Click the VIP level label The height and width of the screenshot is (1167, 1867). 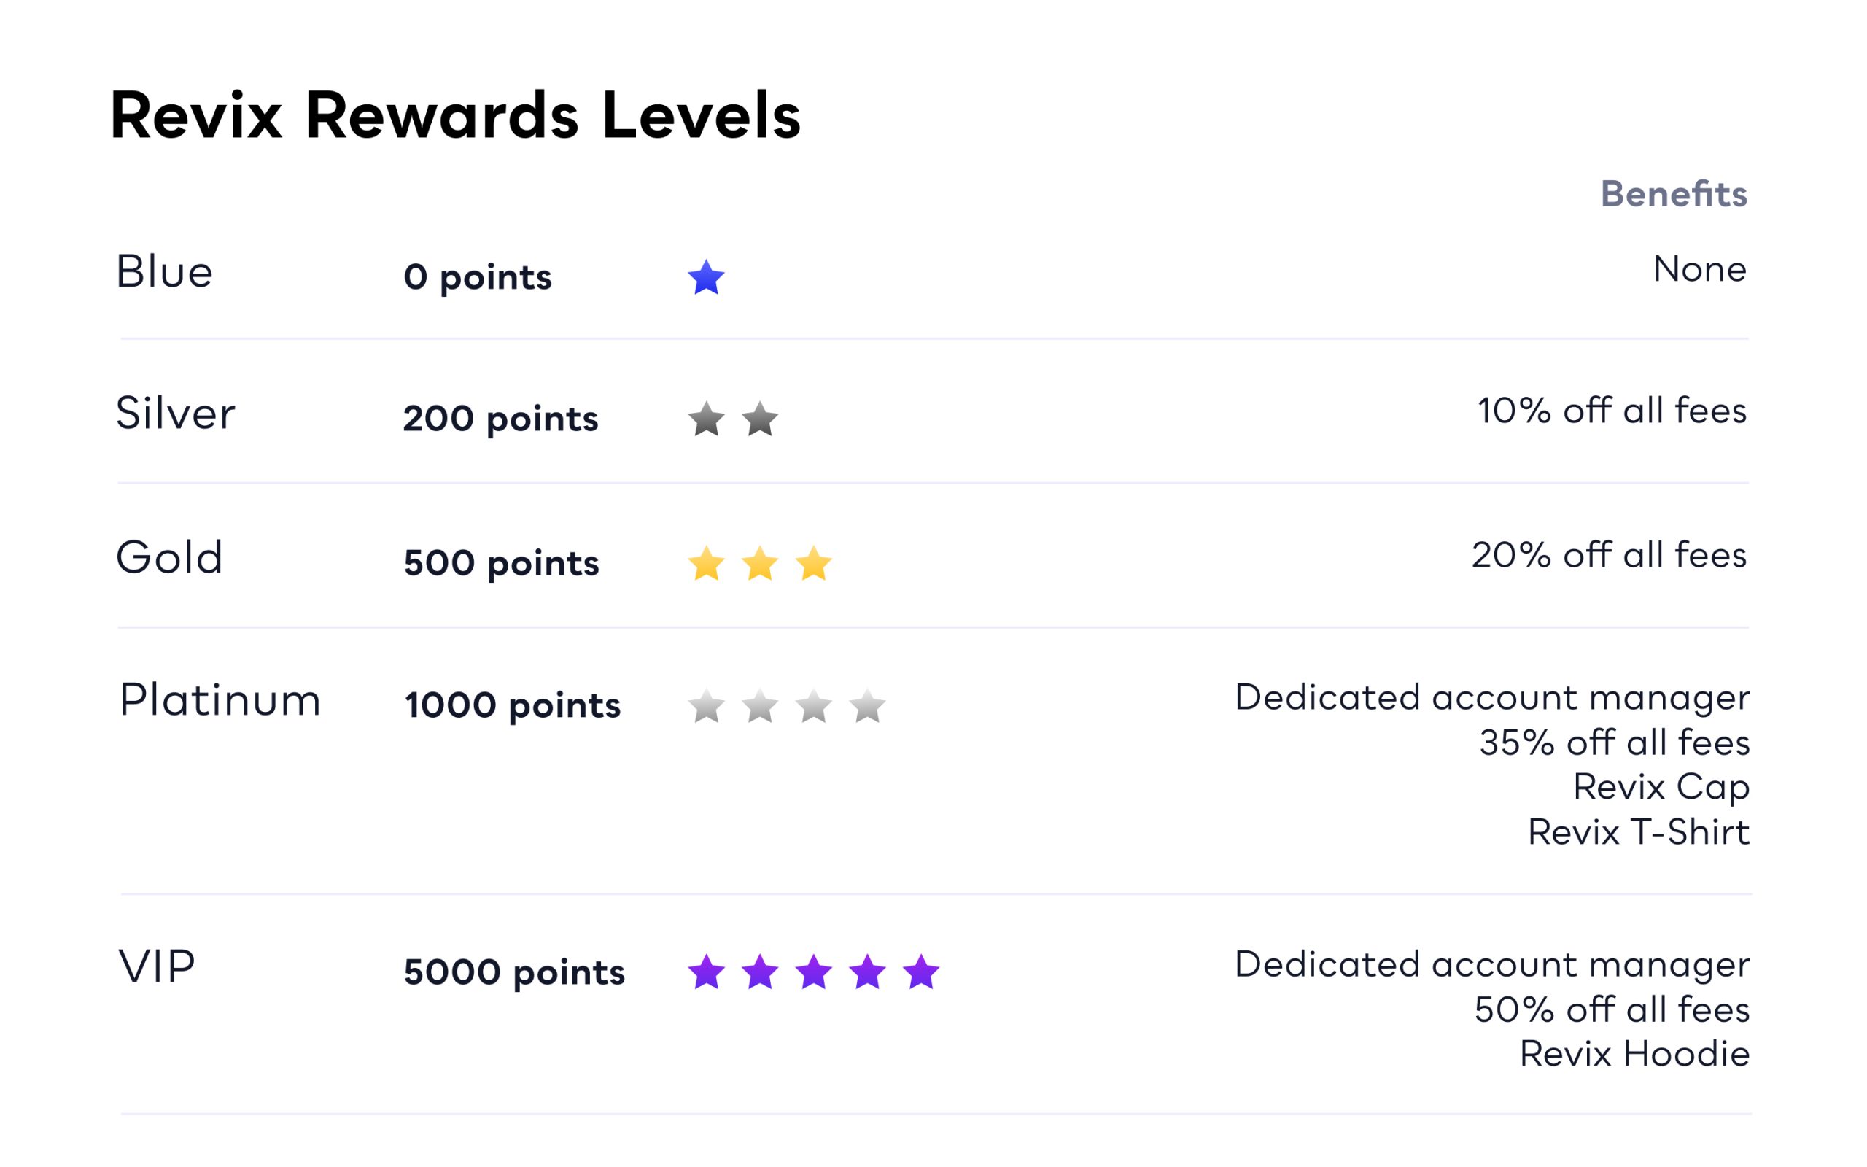coord(157,966)
